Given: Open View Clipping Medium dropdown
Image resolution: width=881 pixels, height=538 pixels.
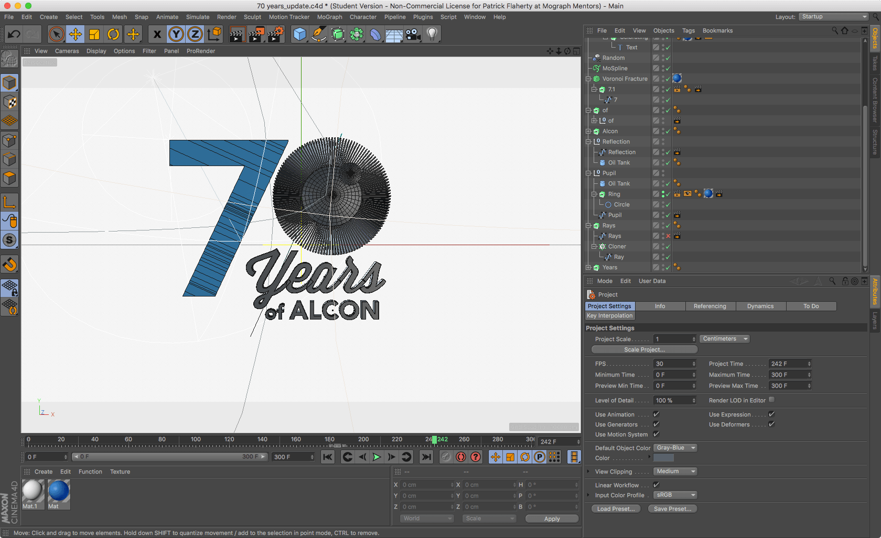Looking at the screenshot, I should click(x=675, y=471).
